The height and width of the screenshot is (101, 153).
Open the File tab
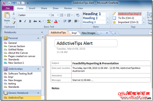point(8,8)
